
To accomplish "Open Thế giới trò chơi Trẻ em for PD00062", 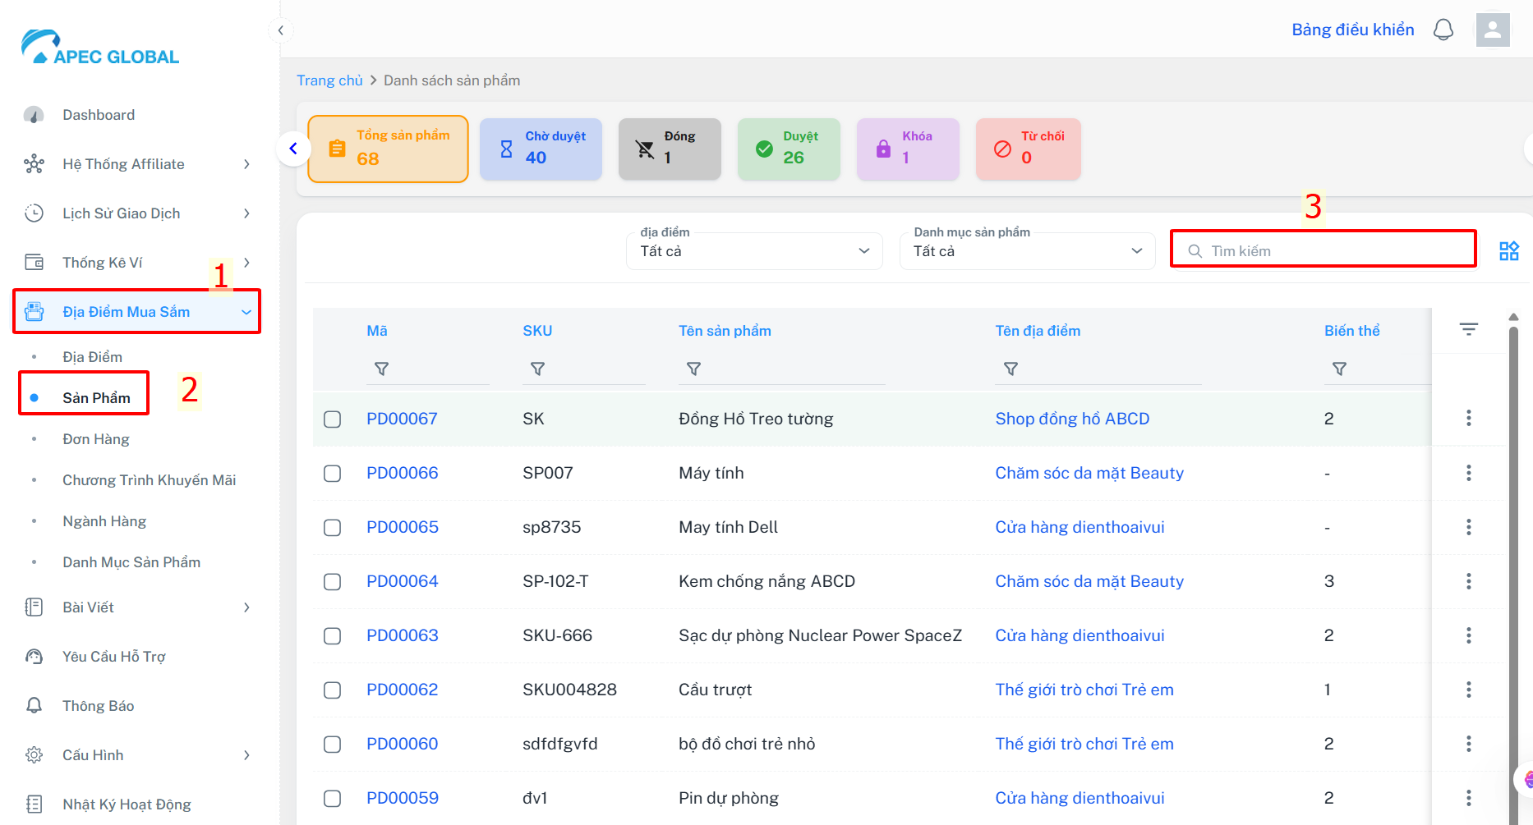I will click(1084, 690).
